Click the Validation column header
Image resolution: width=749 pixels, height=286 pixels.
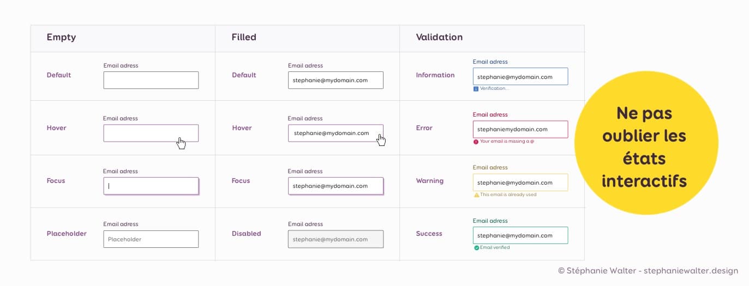tap(439, 38)
